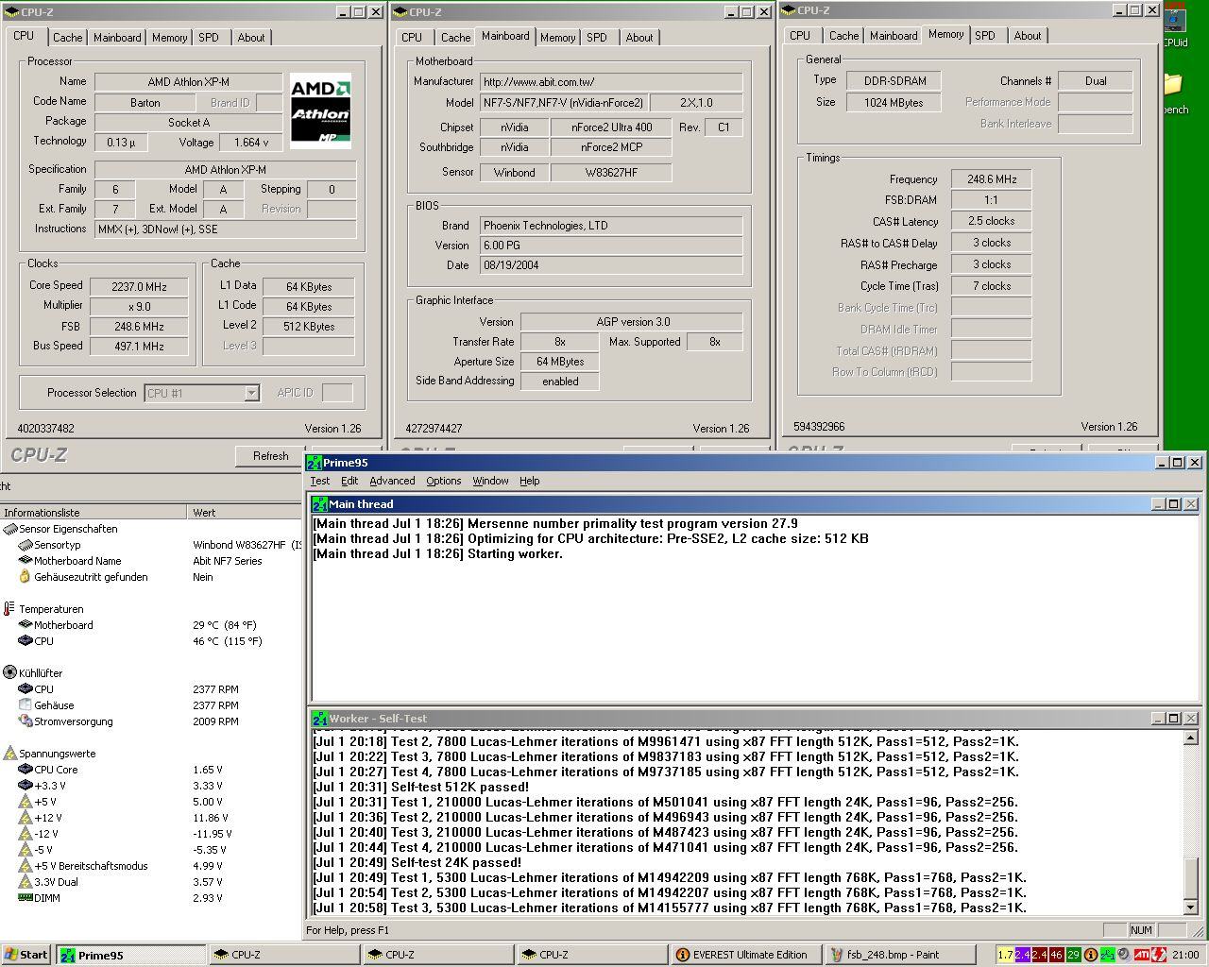Viewport: 1209px width, 967px height.
Task: Click the padlock icon for Gehäusezutritt gefunden
Action: [x=26, y=577]
